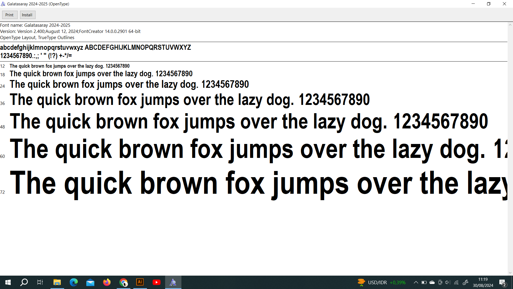Click the Print button
The image size is (513, 289).
click(x=10, y=15)
